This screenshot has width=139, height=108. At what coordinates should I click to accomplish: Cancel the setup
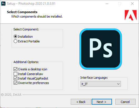(125, 102)
